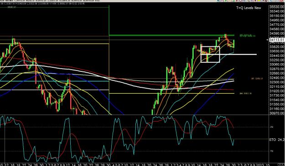Click the T=Q Levels New label
Image resolution: width=285 pixels, height=166 pixels.
pyautogui.click(x=249, y=8)
